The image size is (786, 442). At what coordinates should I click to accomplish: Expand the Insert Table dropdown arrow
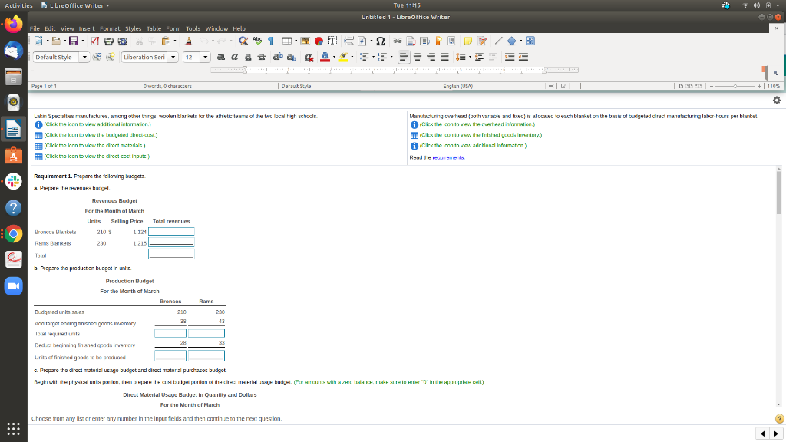[x=296, y=41]
